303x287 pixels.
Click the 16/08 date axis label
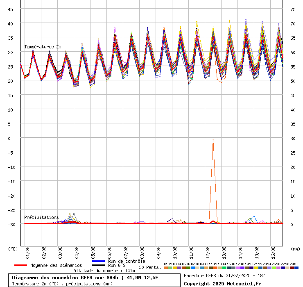pos(273,253)
